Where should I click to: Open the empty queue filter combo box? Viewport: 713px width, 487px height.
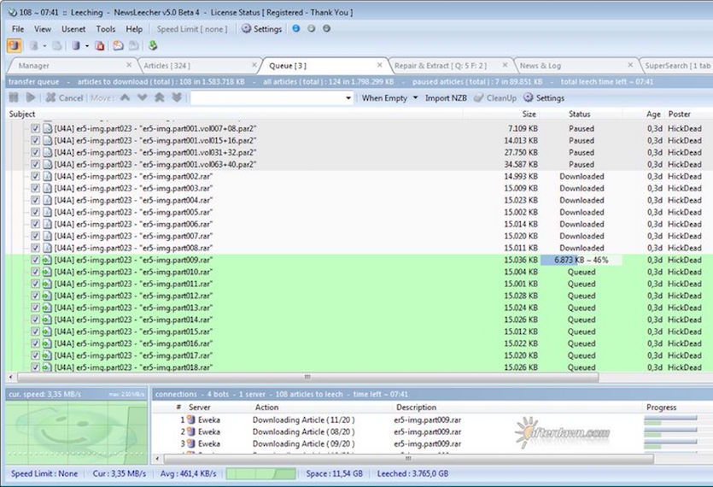272,98
